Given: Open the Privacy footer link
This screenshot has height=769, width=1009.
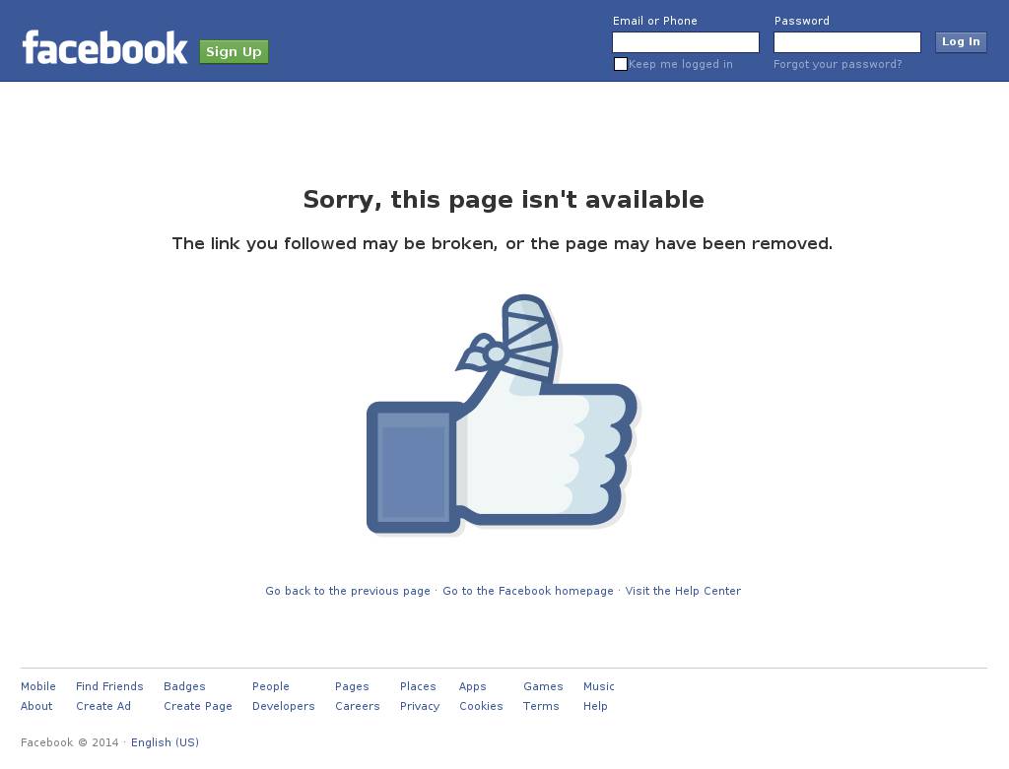Looking at the screenshot, I should 420,706.
